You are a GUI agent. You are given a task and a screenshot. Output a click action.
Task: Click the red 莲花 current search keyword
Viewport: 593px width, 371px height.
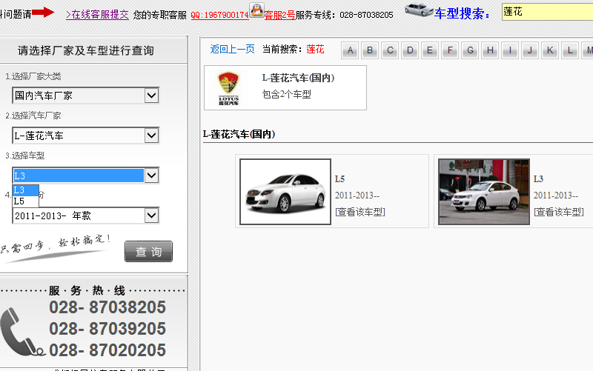click(316, 49)
